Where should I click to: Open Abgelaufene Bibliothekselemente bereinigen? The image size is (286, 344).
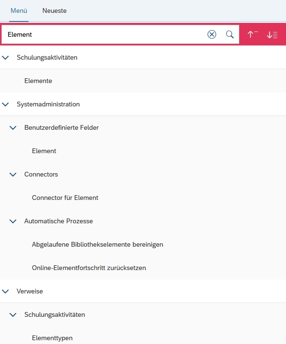[x=97, y=244]
